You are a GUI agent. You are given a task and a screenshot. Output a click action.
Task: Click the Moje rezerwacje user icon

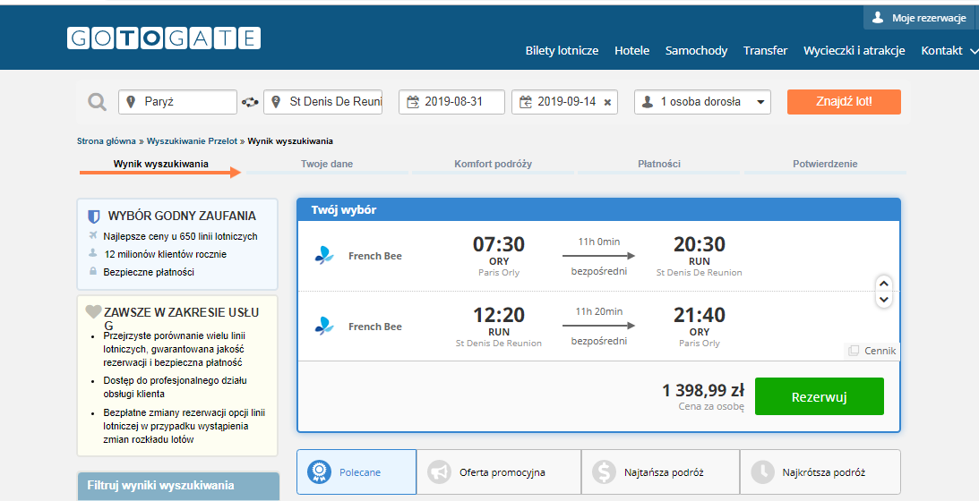click(877, 18)
